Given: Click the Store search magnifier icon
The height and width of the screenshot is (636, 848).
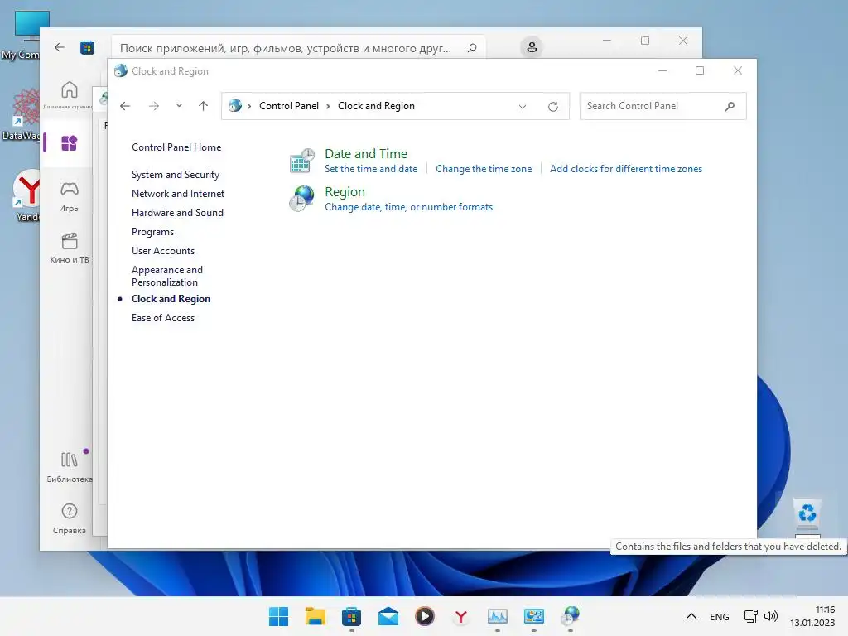Looking at the screenshot, I should 472,48.
